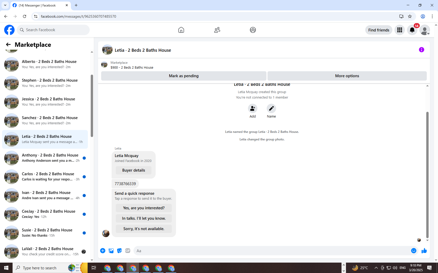Screen dimensions: 438x273
Task: Click the 7738766339 phone number message
Action: [125, 184]
